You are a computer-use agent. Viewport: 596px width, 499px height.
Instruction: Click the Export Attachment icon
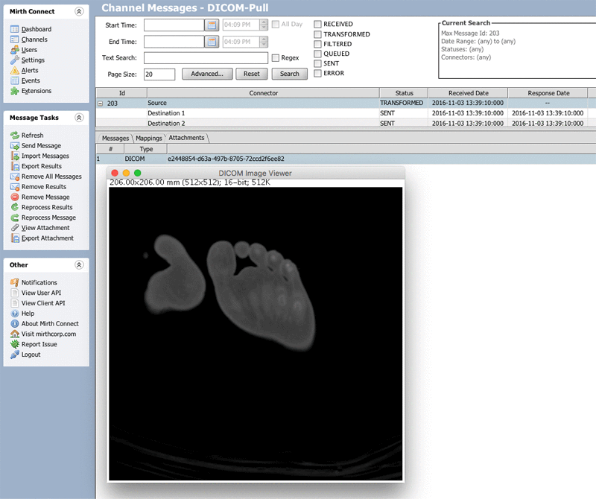(x=15, y=238)
